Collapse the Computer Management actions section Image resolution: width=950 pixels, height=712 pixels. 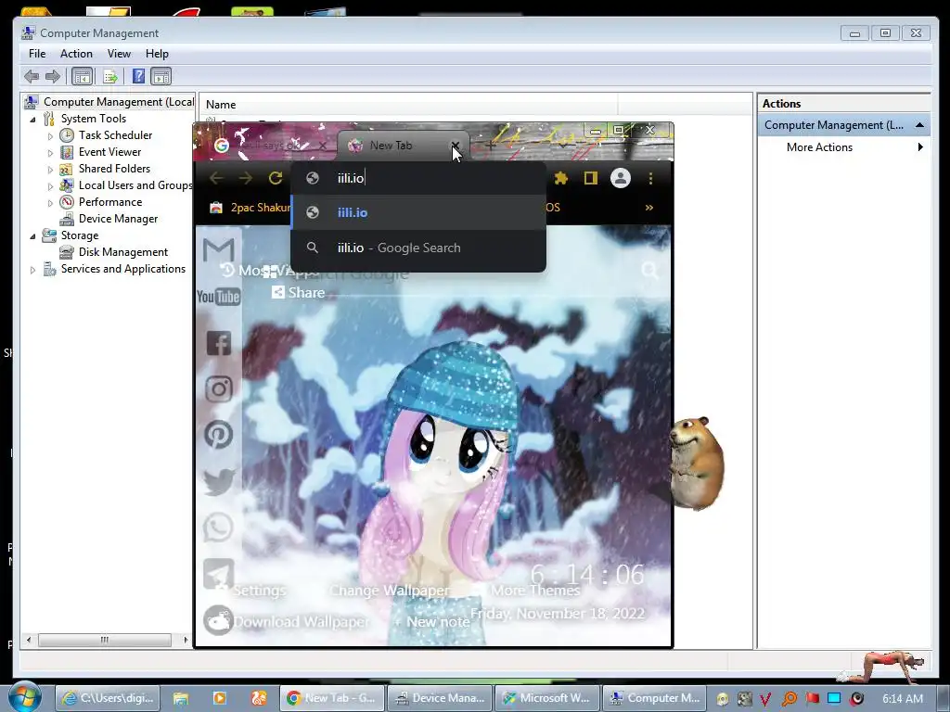pyautogui.click(x=919, y=125)
